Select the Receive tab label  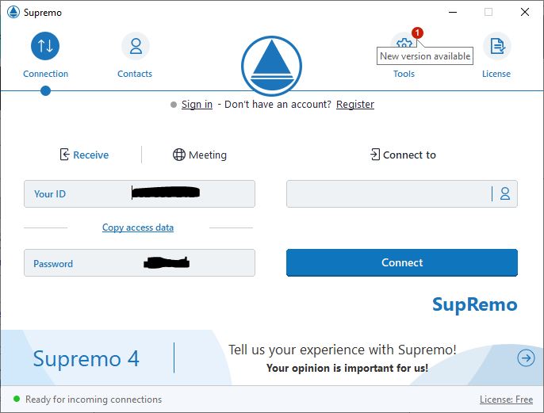tap(91, 155)
